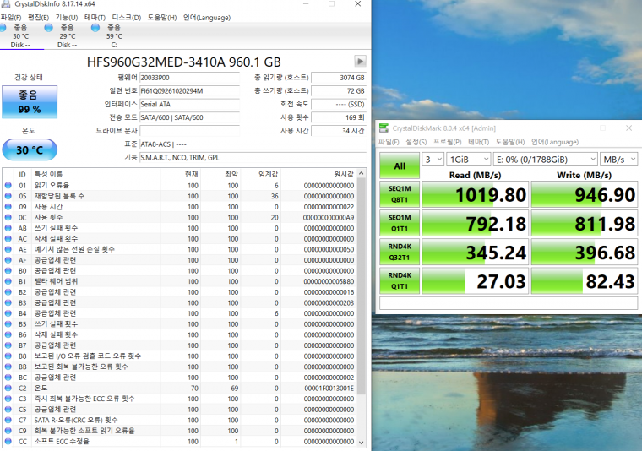Click the status dot for attribute CC 소프트 ECC 수정율
Screen dimensions: 642x451
[8, 441]
